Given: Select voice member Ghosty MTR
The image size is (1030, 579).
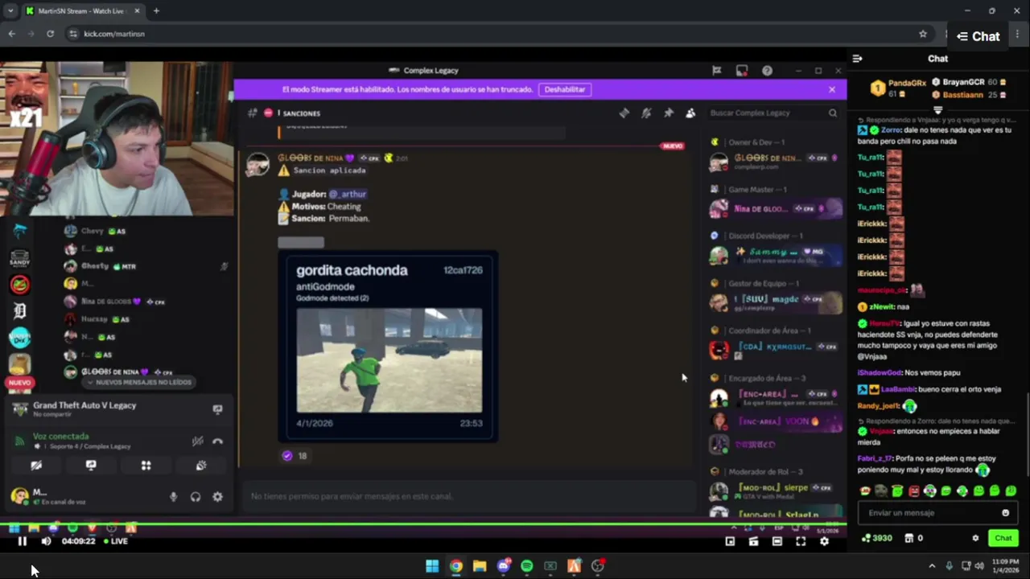Looking at the screenshot, I should (x=101, y=266).
